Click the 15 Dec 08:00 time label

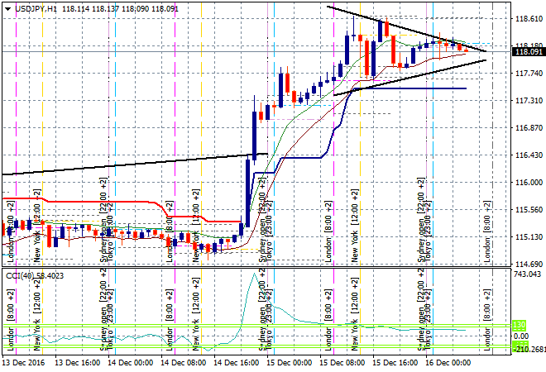[342, 363]
